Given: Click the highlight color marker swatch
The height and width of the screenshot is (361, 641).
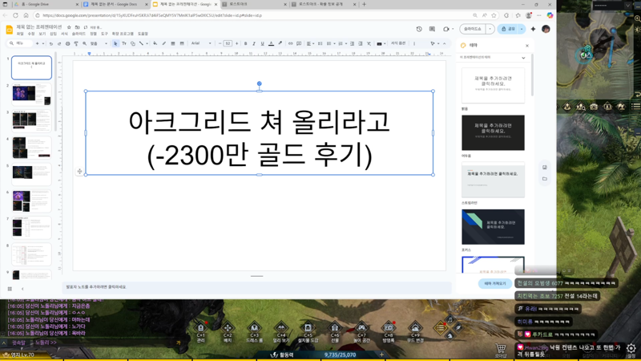Looking at the screenshot, I should coord(280,43).
